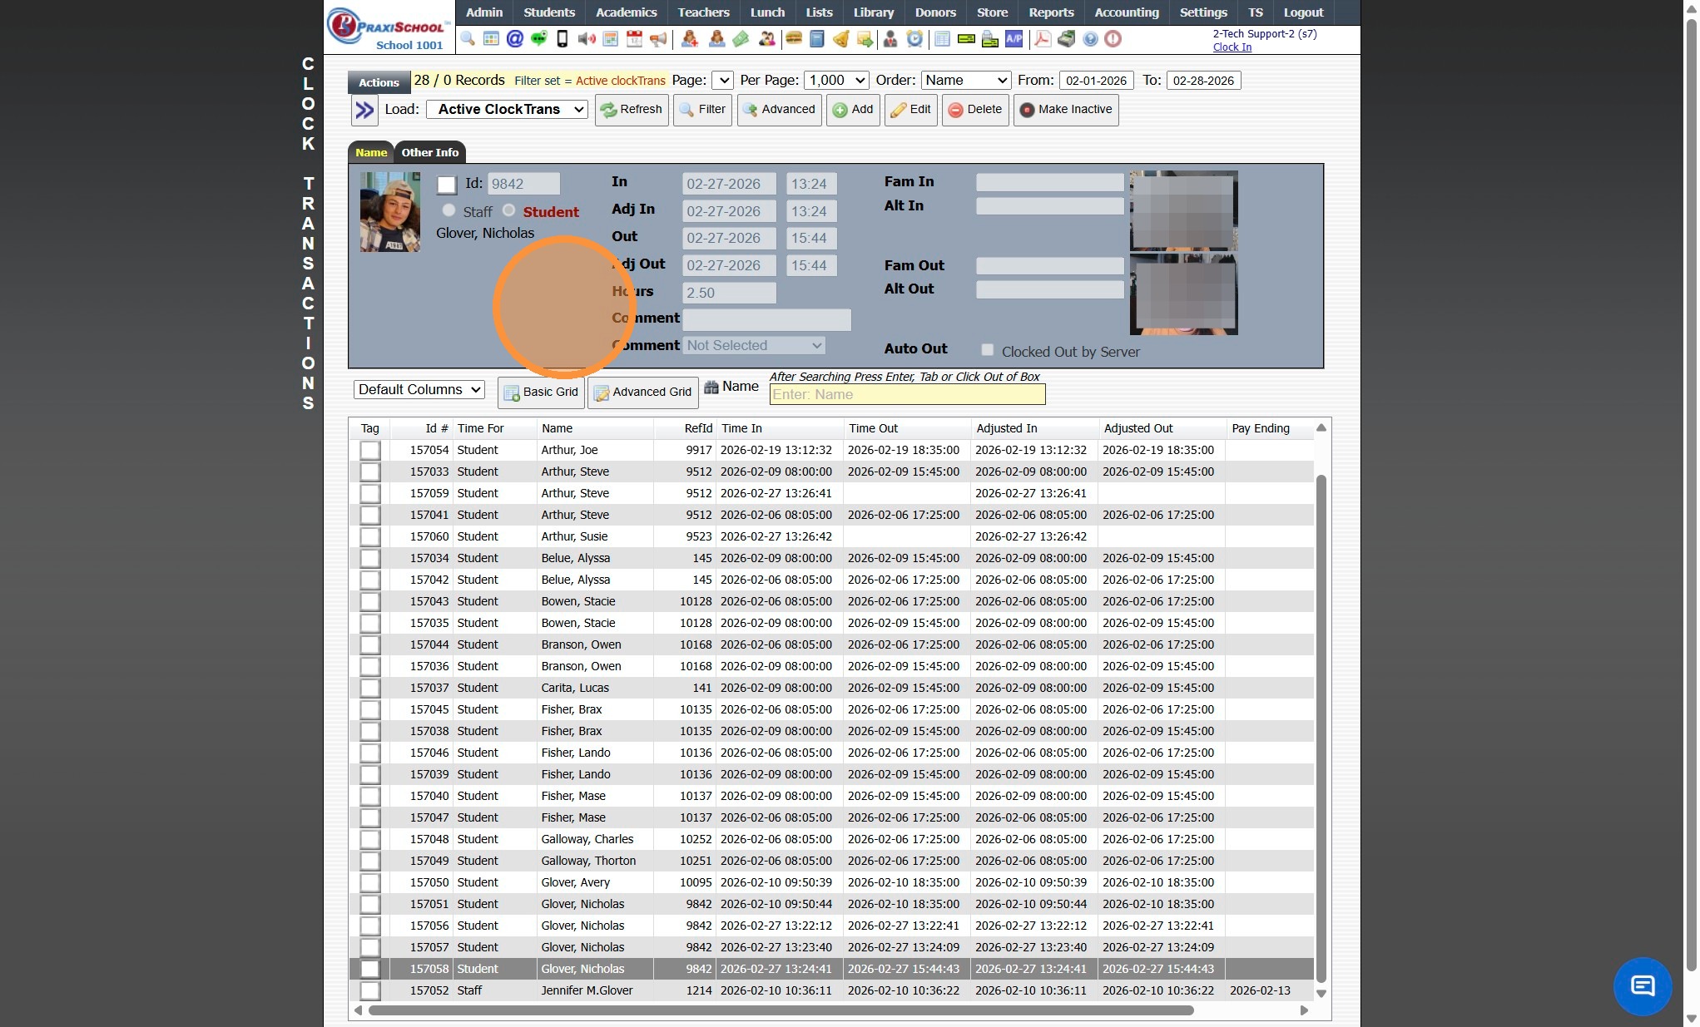1700x1027 pixels.
Task: Select the Staff radio button
Action: 449,210
